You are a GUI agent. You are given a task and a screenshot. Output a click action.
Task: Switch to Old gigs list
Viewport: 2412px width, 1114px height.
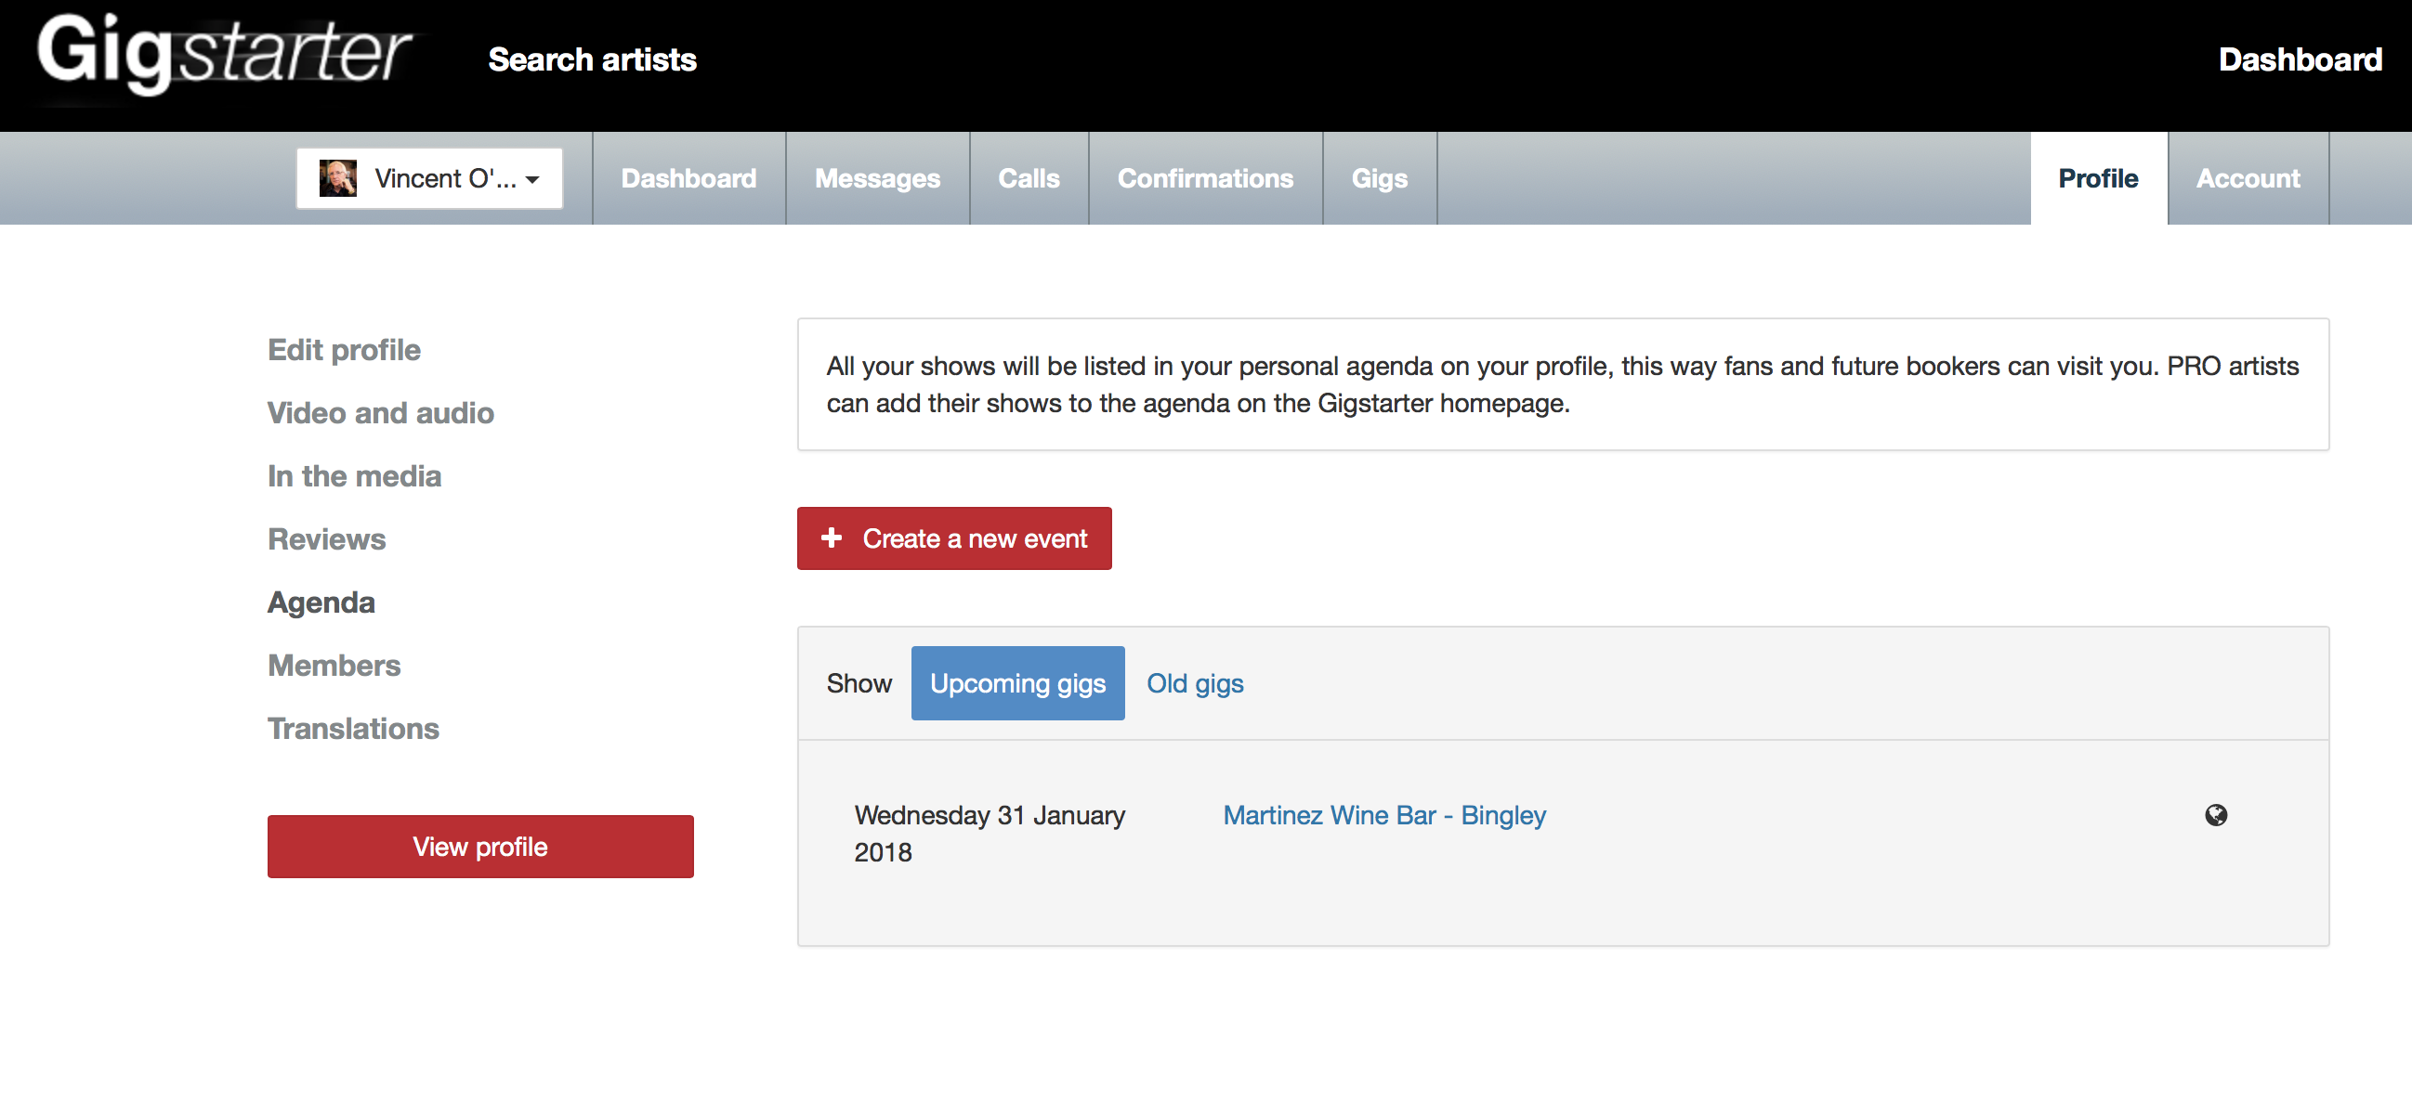tap(1195, 683)
